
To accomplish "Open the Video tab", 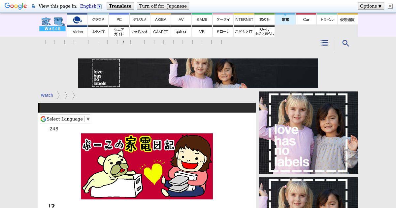I will pyautogui.click(x=77, y=31).
